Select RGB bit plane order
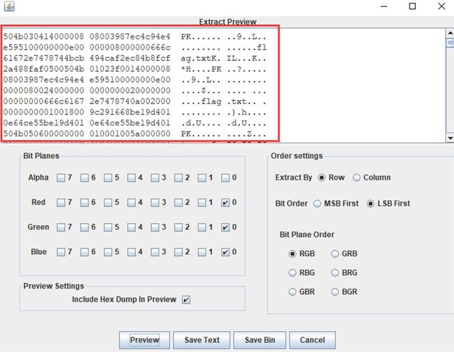Viewport: 454px width, 352px height. tap(293, 254)
